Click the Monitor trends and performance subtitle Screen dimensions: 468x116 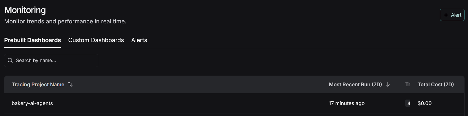tap(65, 21)
